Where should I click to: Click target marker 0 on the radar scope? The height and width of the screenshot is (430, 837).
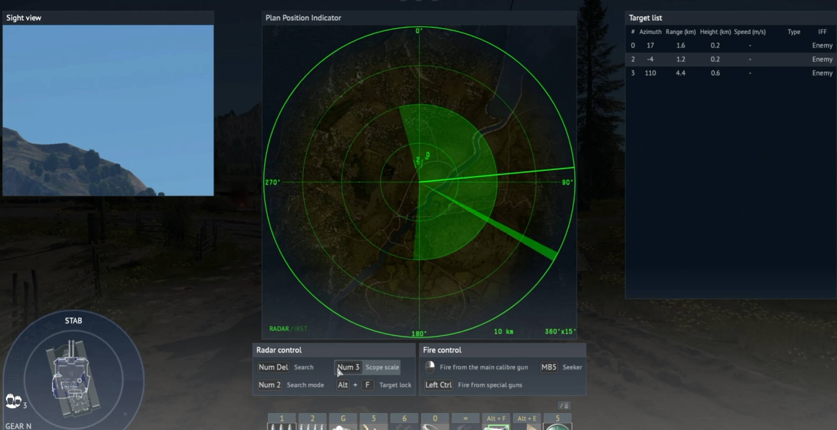point(428,155)
